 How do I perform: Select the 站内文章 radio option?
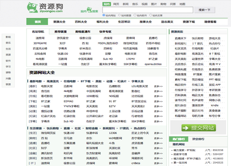tap(151, 15)
